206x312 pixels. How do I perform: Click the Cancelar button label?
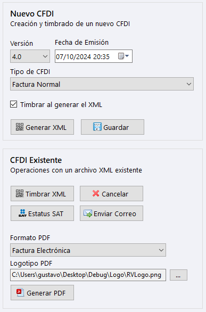(x=115, y=194)
